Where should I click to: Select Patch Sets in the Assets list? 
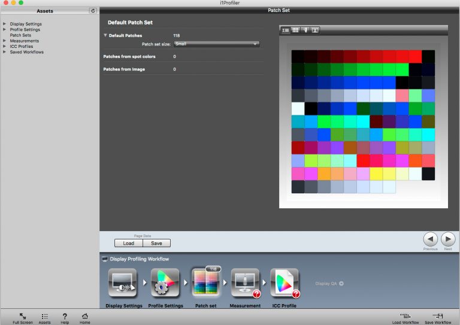(x=20, y=35)
